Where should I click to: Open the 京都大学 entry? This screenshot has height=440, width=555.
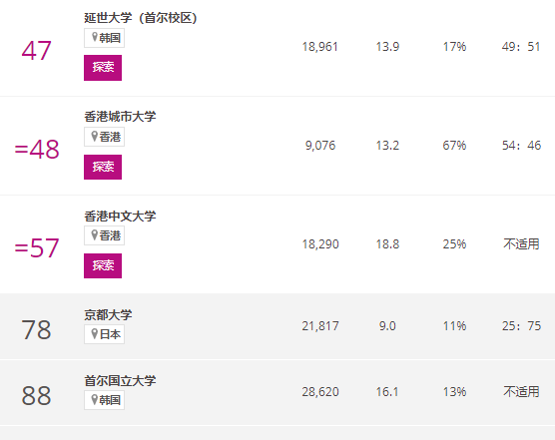pyautogui.click(x=108, y=314)
